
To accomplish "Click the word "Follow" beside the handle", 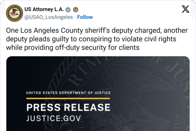I will (85, 17).
